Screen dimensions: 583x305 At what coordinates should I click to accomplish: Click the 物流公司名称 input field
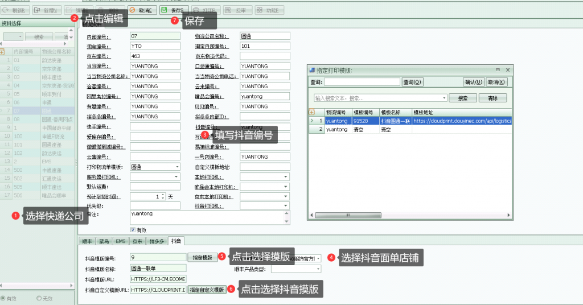pos(265,36)
